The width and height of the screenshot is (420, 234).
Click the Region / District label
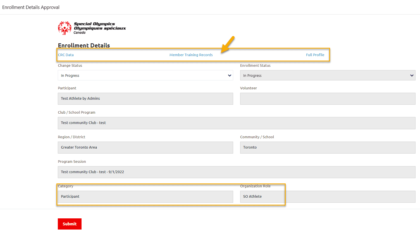(x=71, y=137)
